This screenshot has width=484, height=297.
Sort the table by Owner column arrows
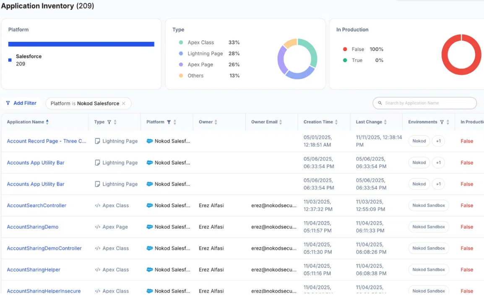click(x=216, y=122)
